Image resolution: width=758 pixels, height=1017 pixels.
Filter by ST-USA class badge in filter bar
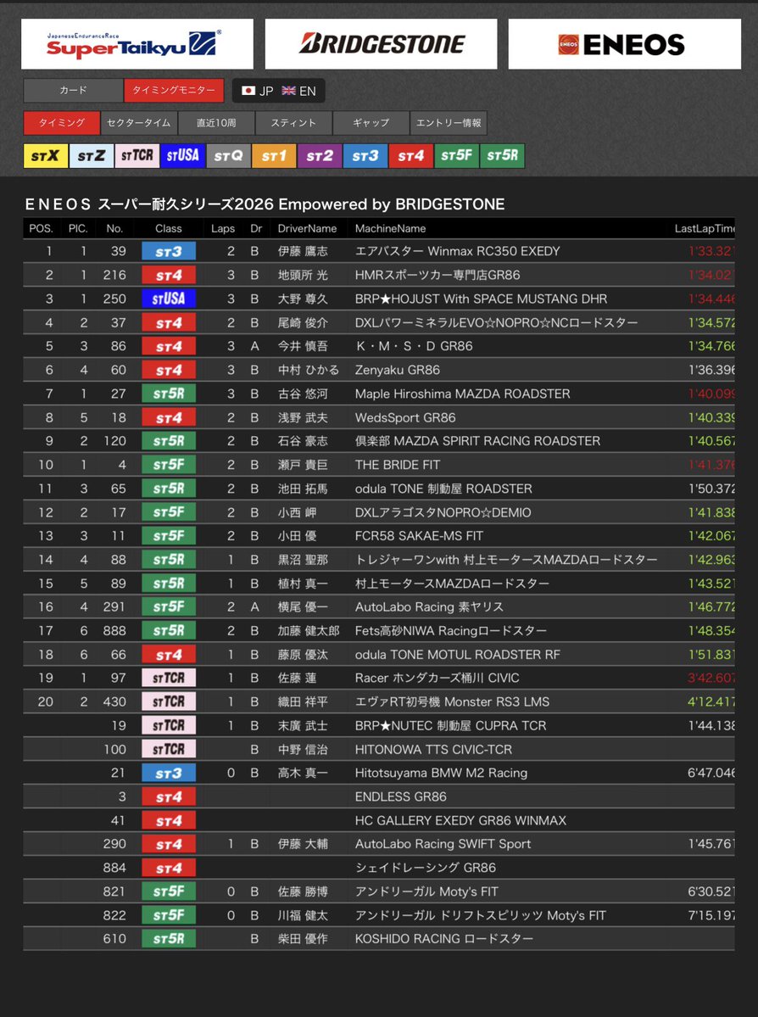[183, 156]
